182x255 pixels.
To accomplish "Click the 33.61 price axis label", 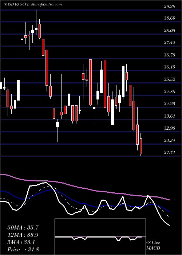I will pos(170,116).
